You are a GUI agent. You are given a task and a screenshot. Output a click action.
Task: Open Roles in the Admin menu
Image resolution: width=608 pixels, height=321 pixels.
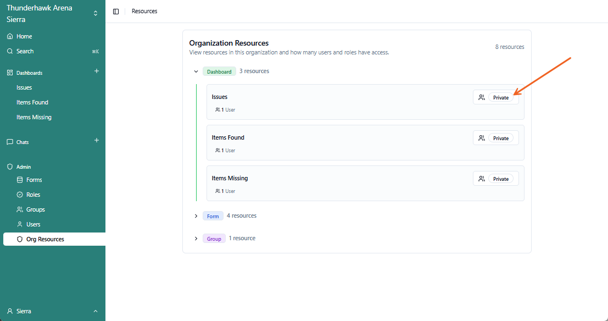tap(33, 195)
